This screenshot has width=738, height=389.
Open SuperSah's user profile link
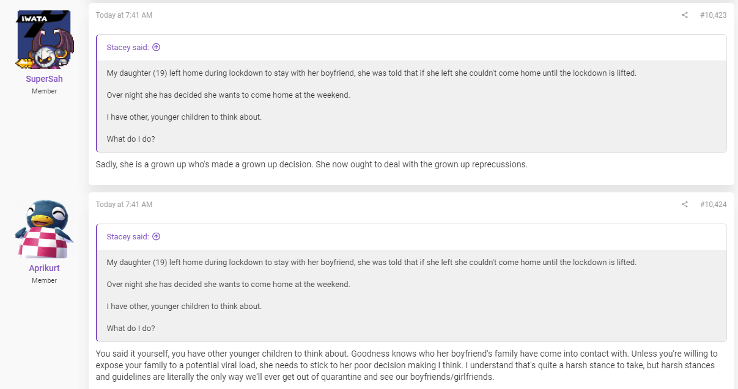[x=44, y=79]
